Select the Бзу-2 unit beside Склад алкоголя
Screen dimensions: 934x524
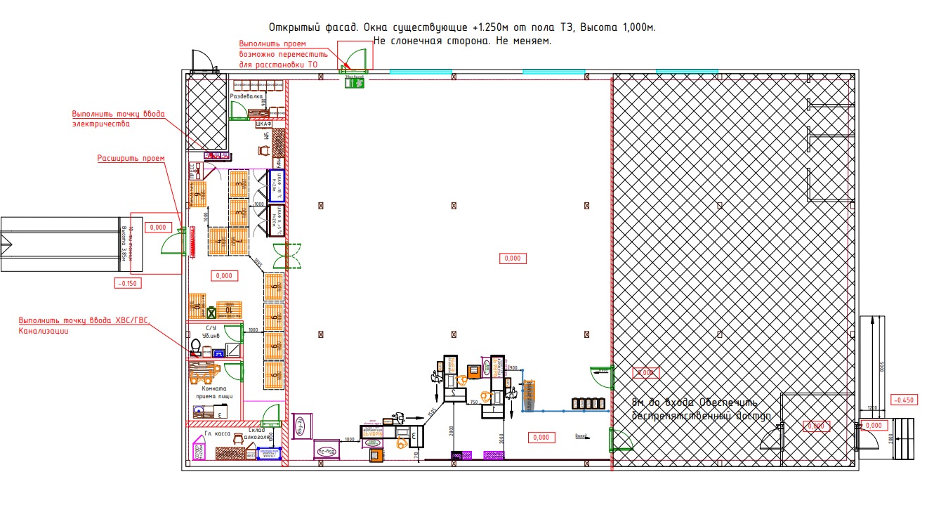tap(303, 425)
